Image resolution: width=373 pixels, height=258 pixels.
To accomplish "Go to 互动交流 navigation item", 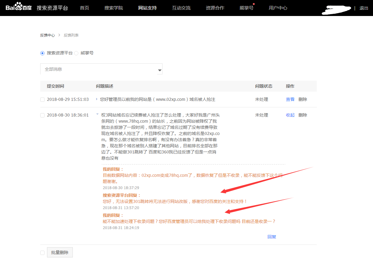I will pos(181,8).
